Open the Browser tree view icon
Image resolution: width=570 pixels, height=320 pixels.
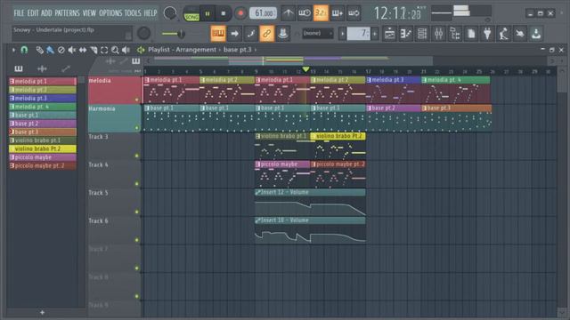[x=455, y=34]
